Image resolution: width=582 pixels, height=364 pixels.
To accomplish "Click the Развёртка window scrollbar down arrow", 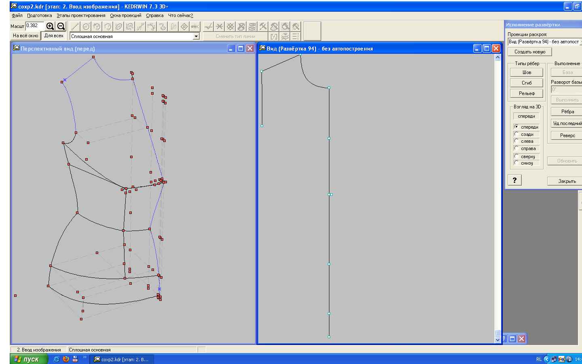I will [498, 340].
